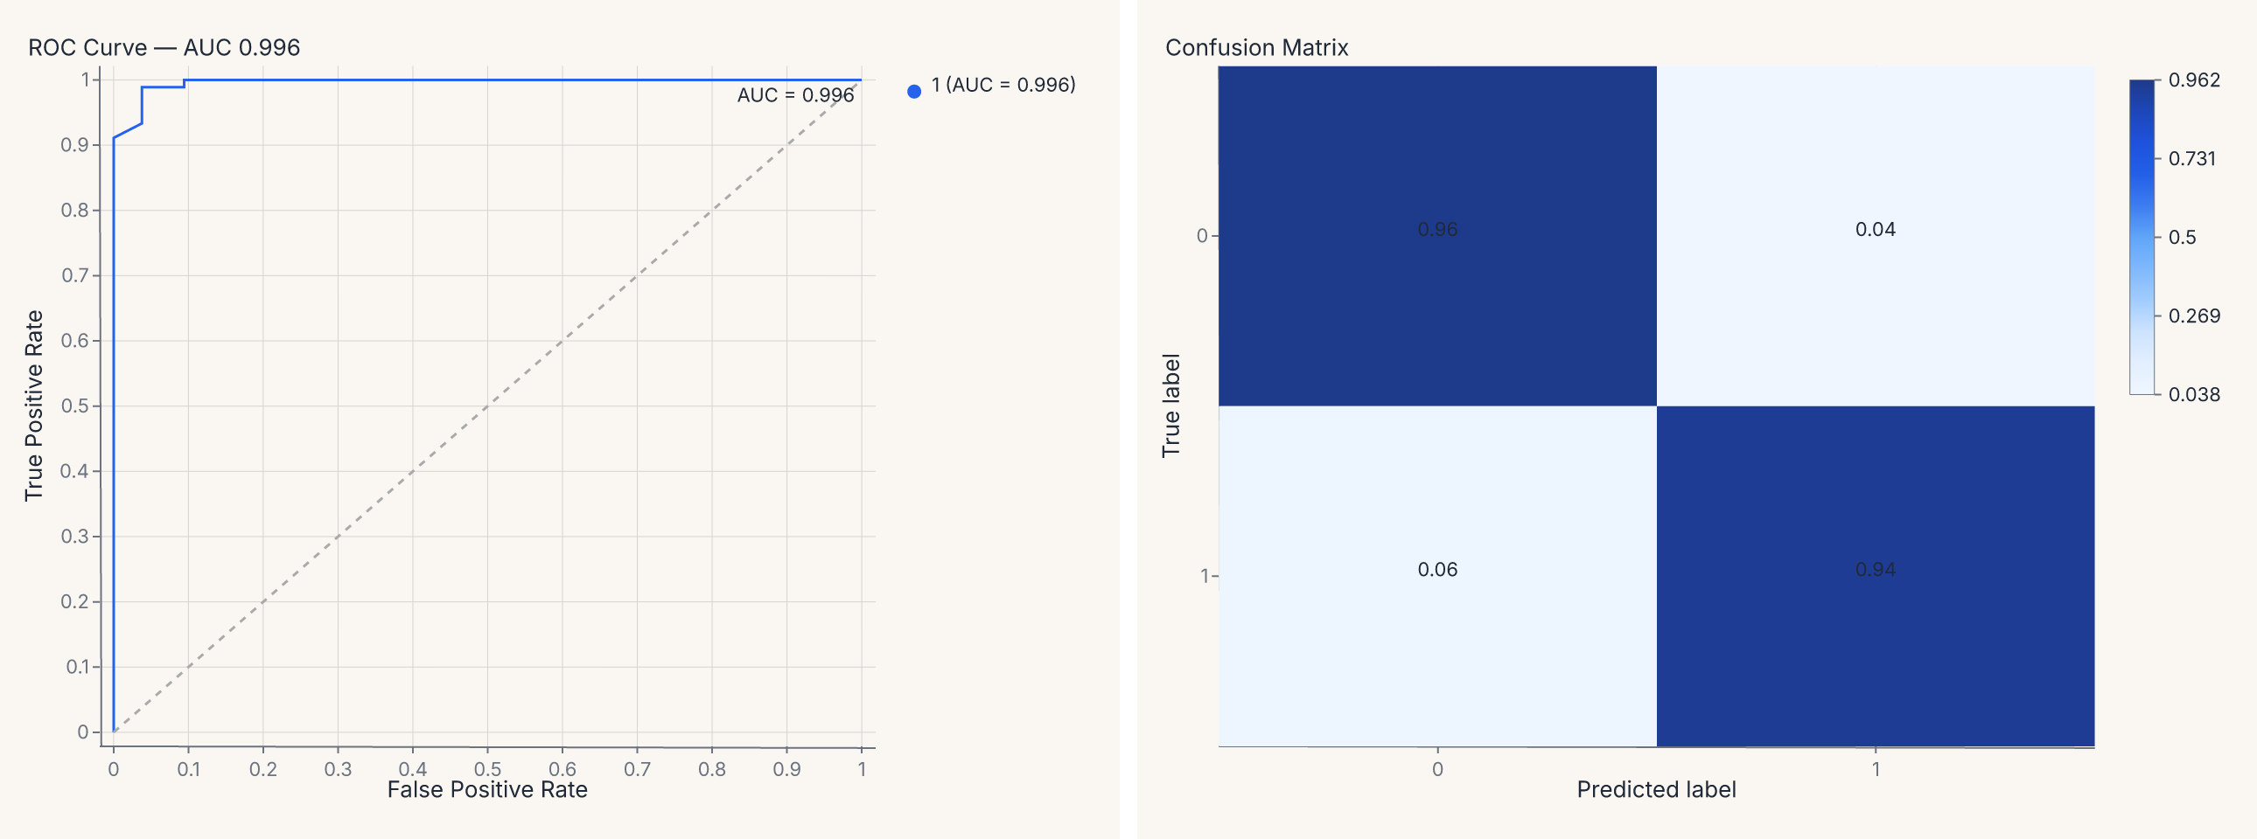Click the 'Confusion Matrix' chart title
Viewport: 2257px width, 839px height.
(x=1256, y=47)
